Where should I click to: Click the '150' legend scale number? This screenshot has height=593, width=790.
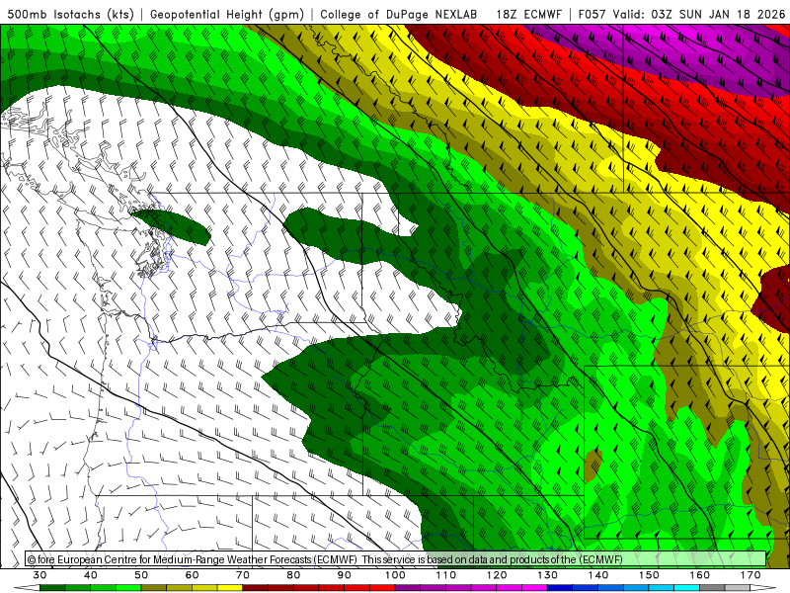[650, 575]
